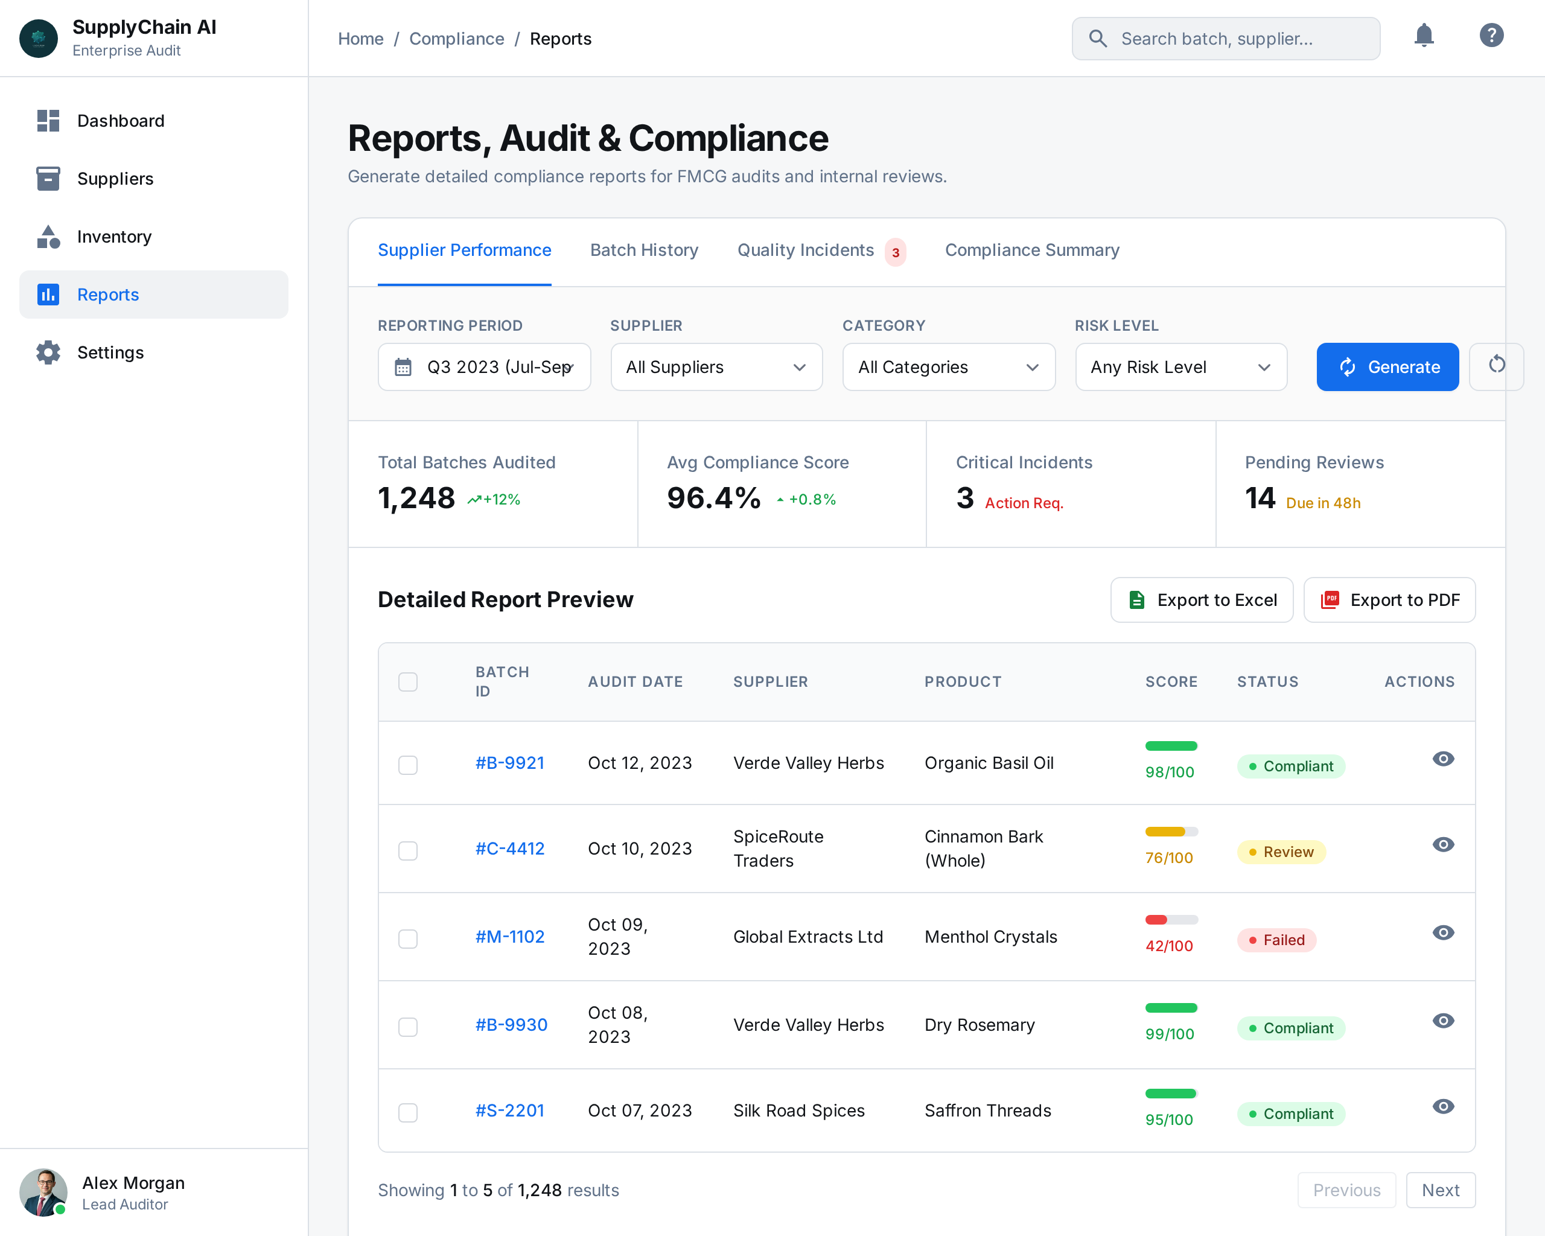1545x1236 pixels.
Task: Focus the Search batch, supplier field
Action: pos(1225,39)
